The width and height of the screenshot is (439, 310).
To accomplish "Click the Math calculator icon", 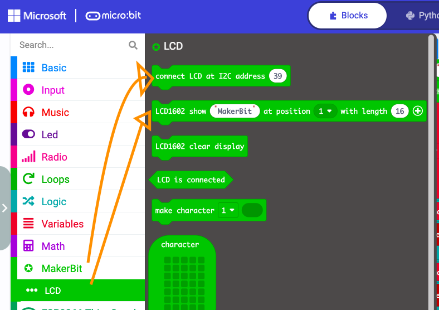I will point(28,245).
